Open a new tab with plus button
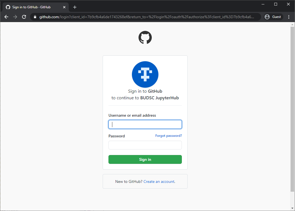 coord(75,7)
